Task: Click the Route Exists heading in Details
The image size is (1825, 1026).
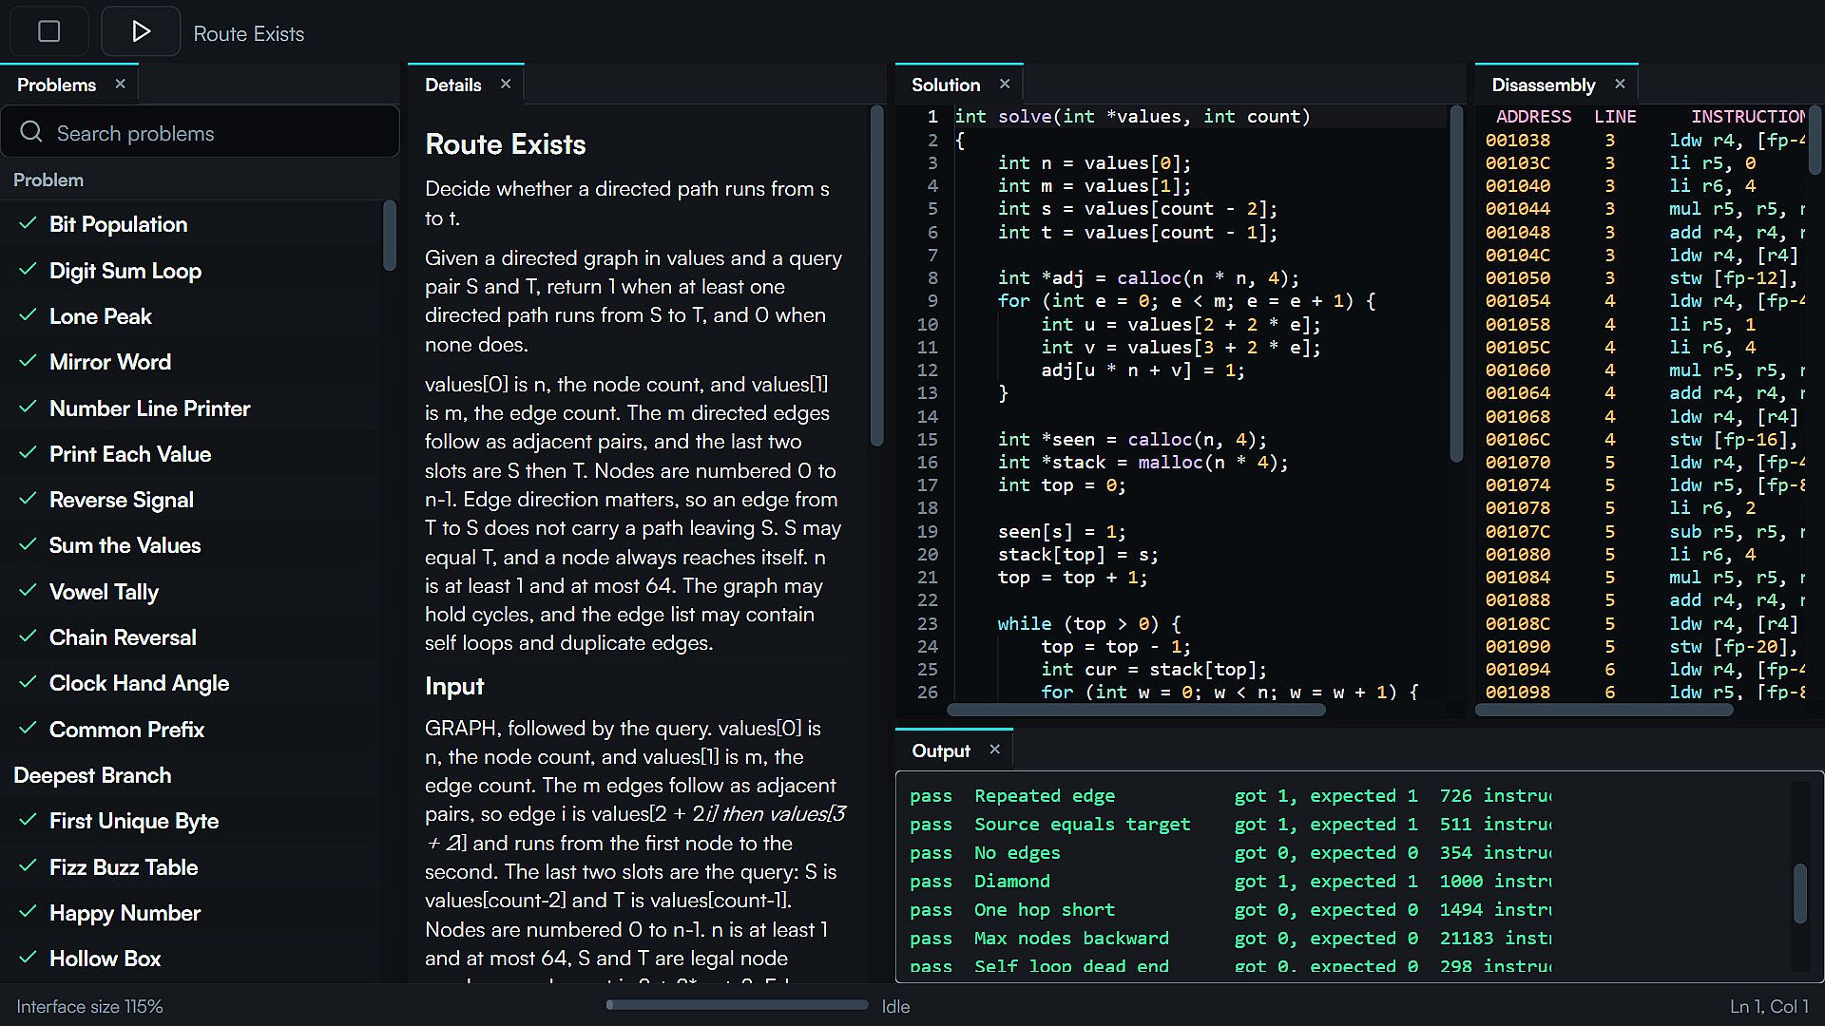Action: pos(506,144)
